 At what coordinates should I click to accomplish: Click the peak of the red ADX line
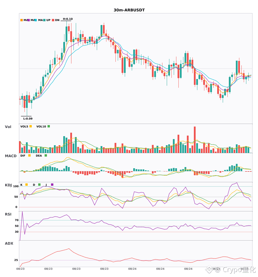69,248
